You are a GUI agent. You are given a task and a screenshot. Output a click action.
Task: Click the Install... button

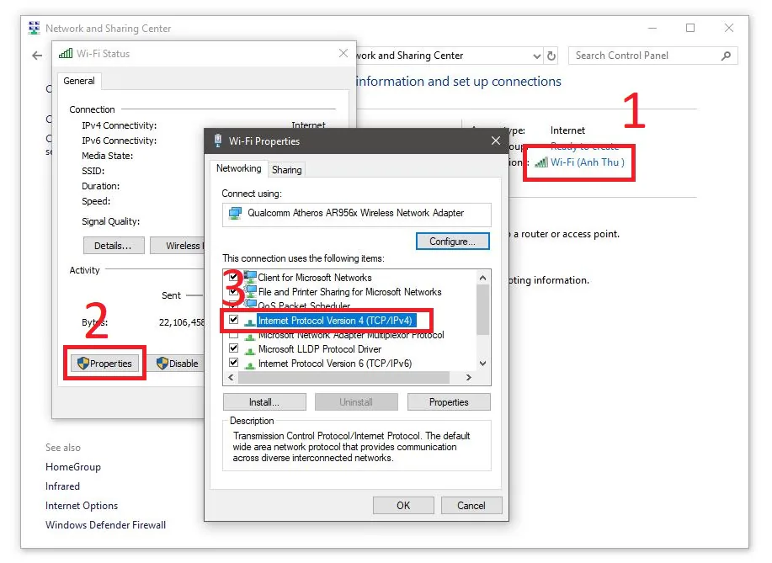point(264,402)
